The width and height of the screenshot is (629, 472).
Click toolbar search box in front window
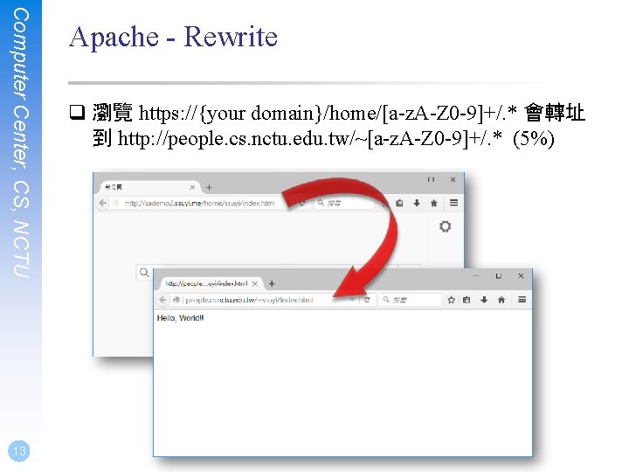(x=410, y=300)
